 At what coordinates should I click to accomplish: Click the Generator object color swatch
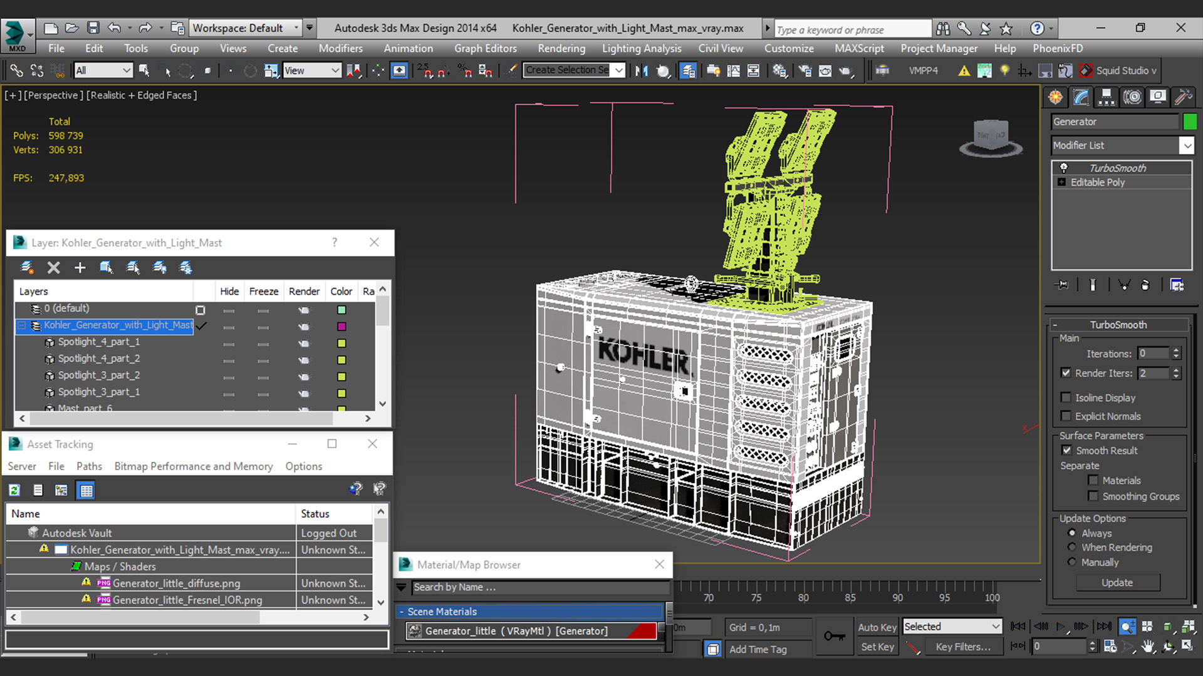coord(1190,121)
